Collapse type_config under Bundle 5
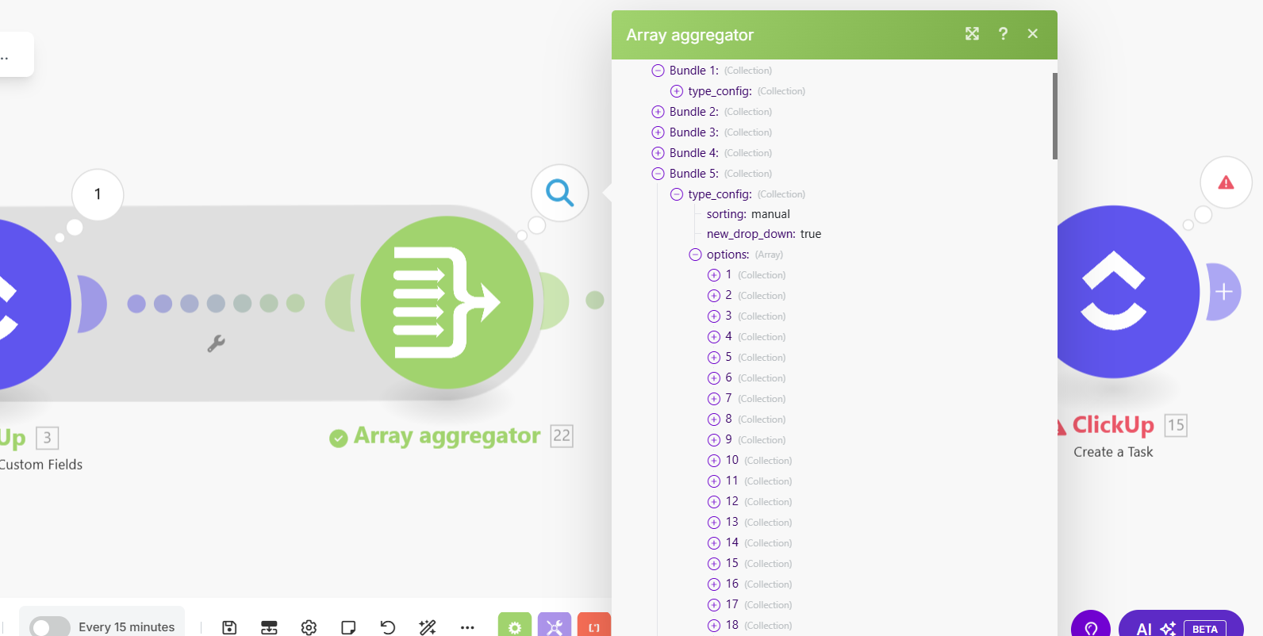The image size is (1263, 636). tap(677, 194)
